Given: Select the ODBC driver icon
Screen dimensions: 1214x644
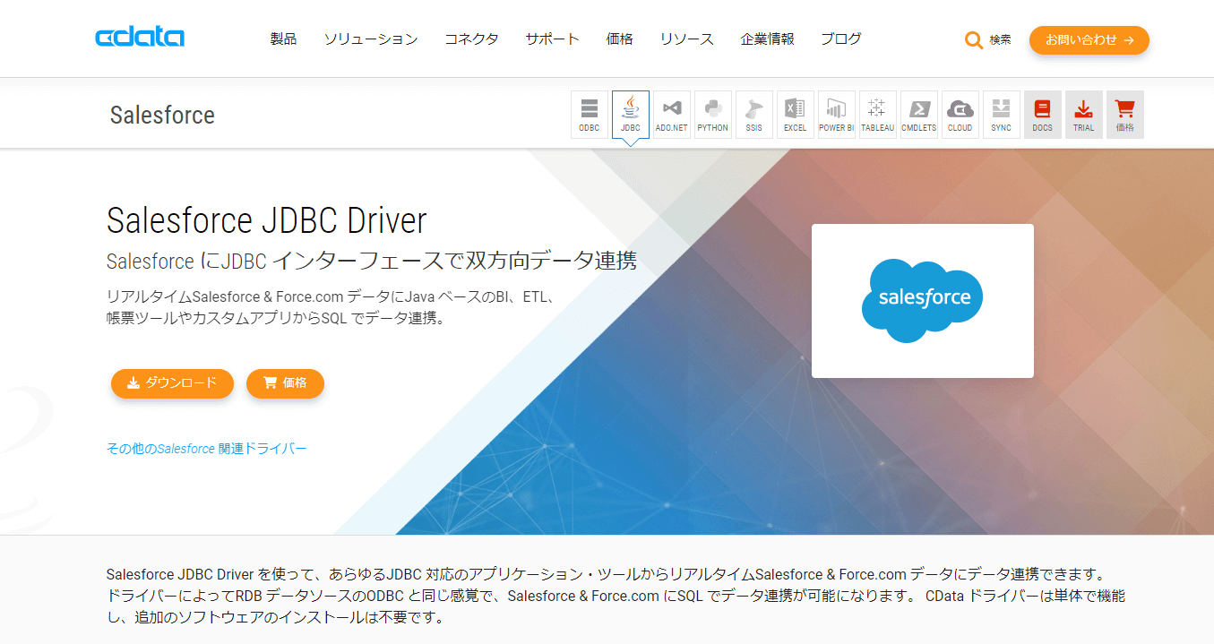Looking at the screenshot, I should tap(590, 115).
